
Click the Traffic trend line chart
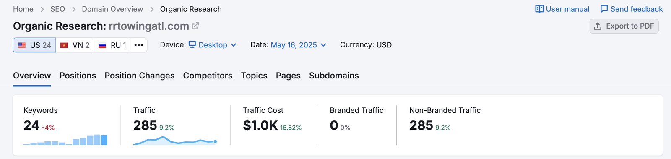[175, 140]
